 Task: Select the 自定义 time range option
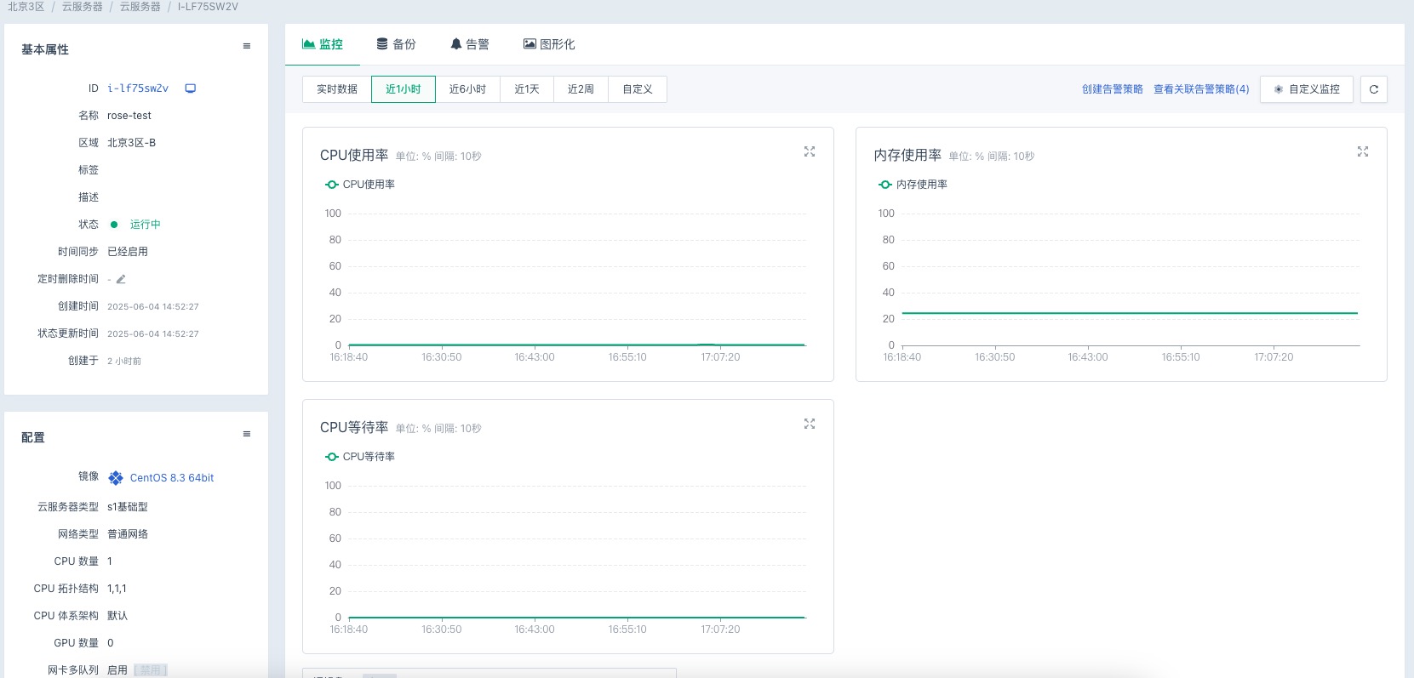click(x=637, y=89)
